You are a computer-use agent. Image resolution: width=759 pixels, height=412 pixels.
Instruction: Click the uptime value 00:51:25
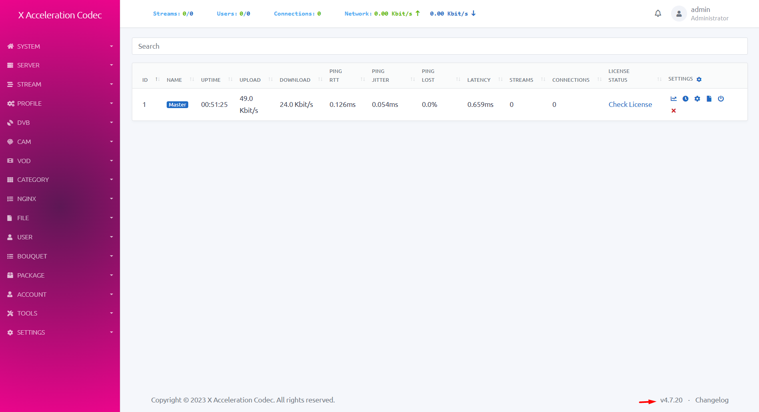coord(214,104)
